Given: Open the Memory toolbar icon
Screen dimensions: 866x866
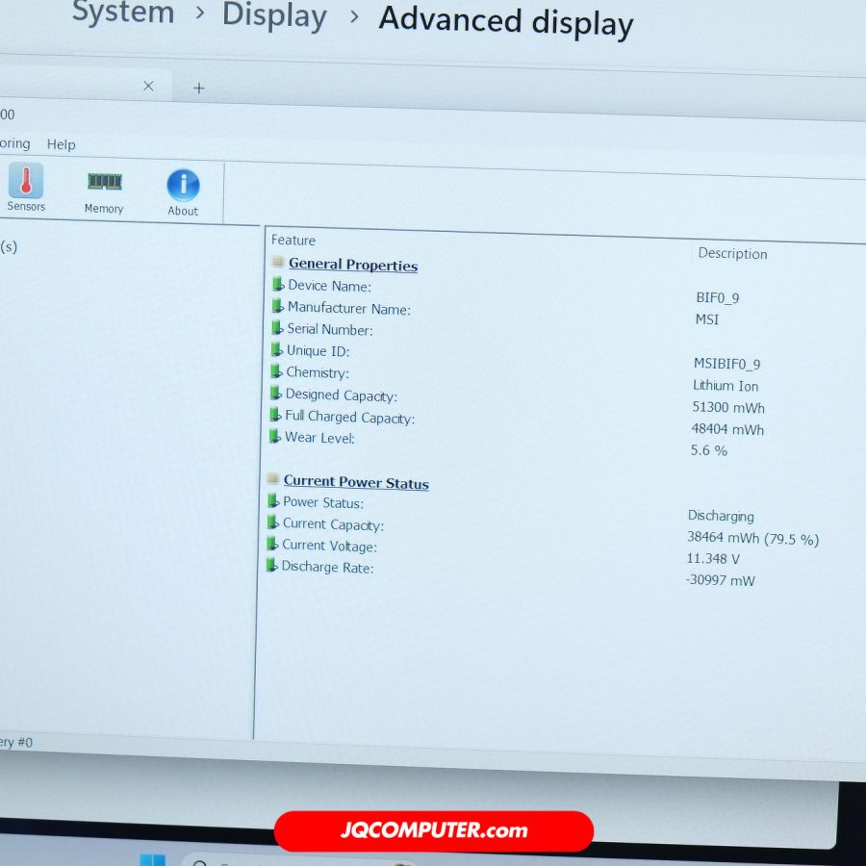Looking at the screenshot, I should (x=104, y=192).
